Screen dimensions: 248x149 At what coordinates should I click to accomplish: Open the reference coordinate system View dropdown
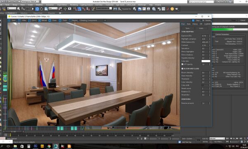[x=53, y=8]
